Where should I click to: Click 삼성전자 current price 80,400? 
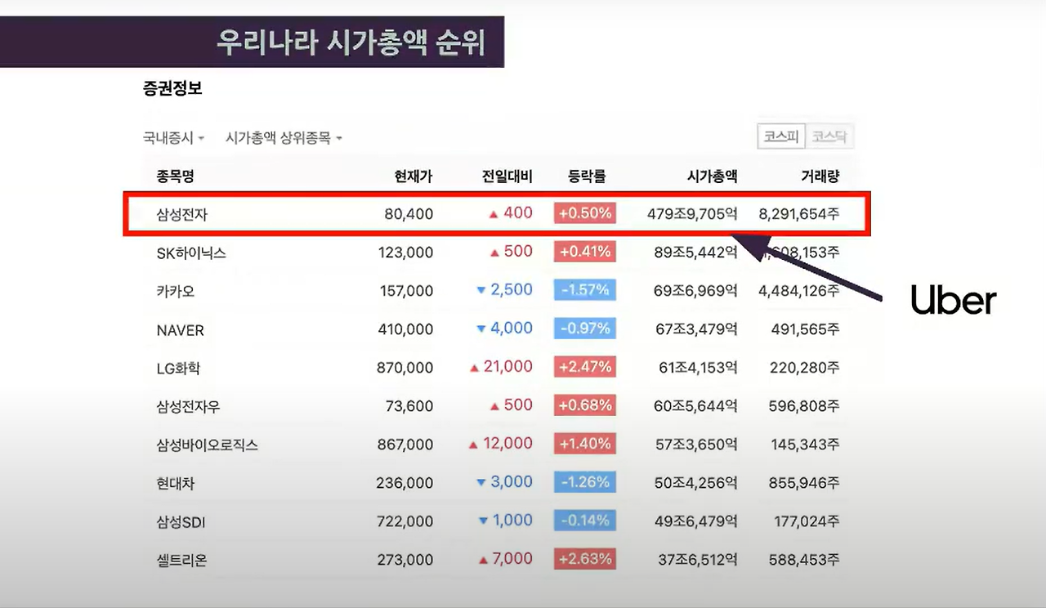[x=409, y=214]
